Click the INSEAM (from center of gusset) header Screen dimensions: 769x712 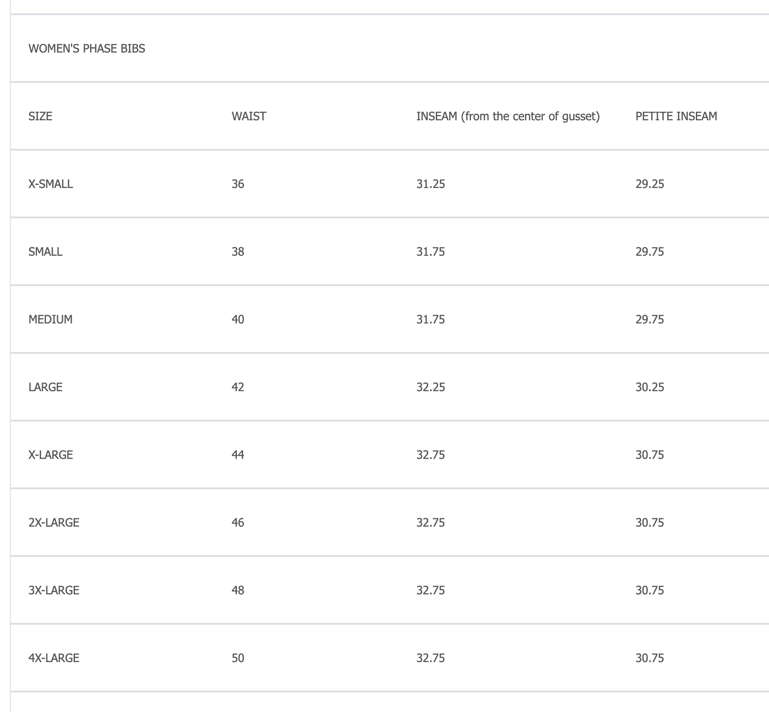point(508,116)
